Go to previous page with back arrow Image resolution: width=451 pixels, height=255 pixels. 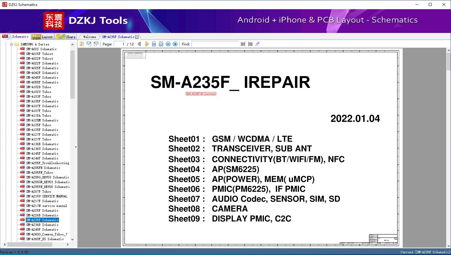coord(139,44)
